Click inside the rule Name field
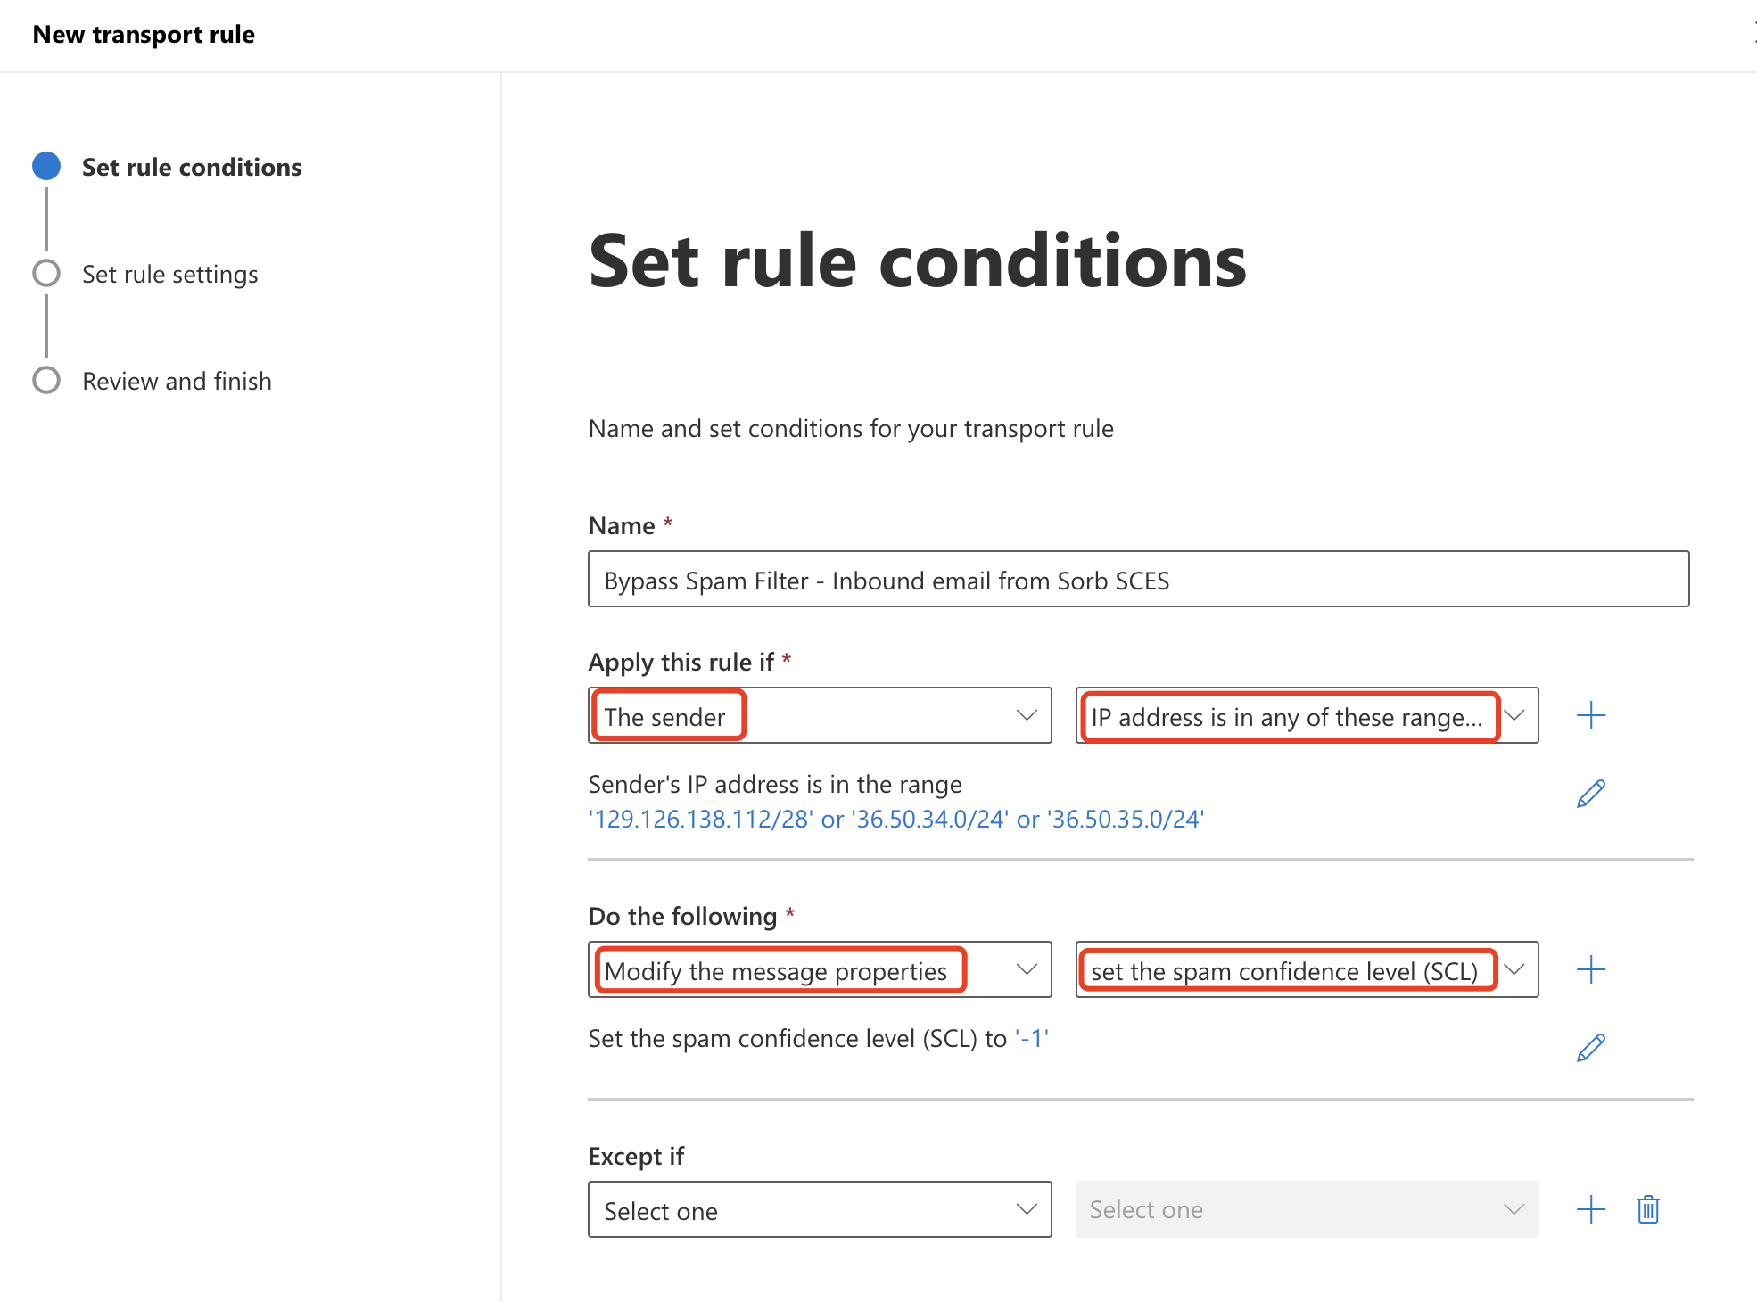Image resolution: width=1757 pixels, height=1302 pixels. 1140,580
